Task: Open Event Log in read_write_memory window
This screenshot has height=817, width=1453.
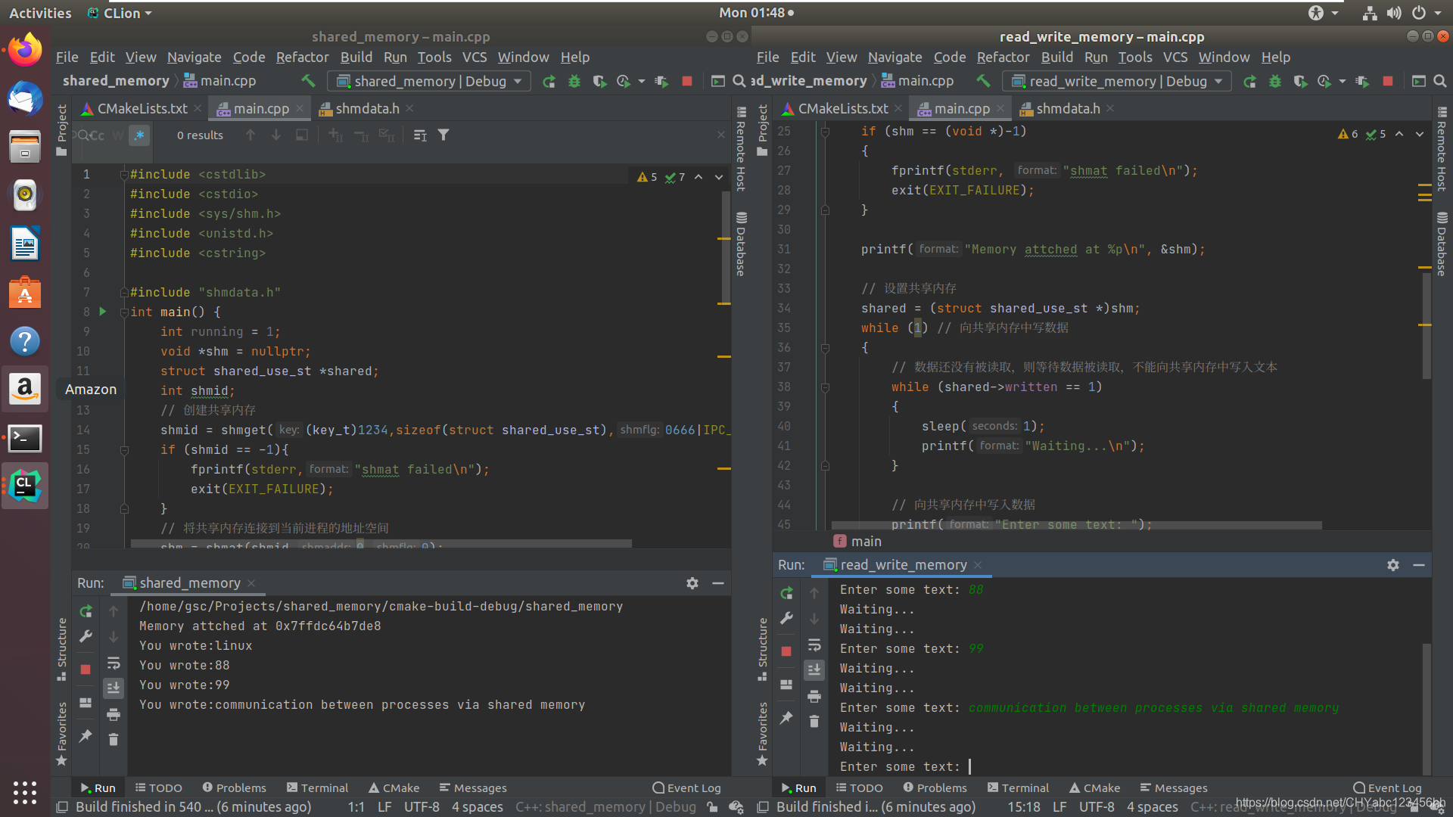Action: point(1387,787)
